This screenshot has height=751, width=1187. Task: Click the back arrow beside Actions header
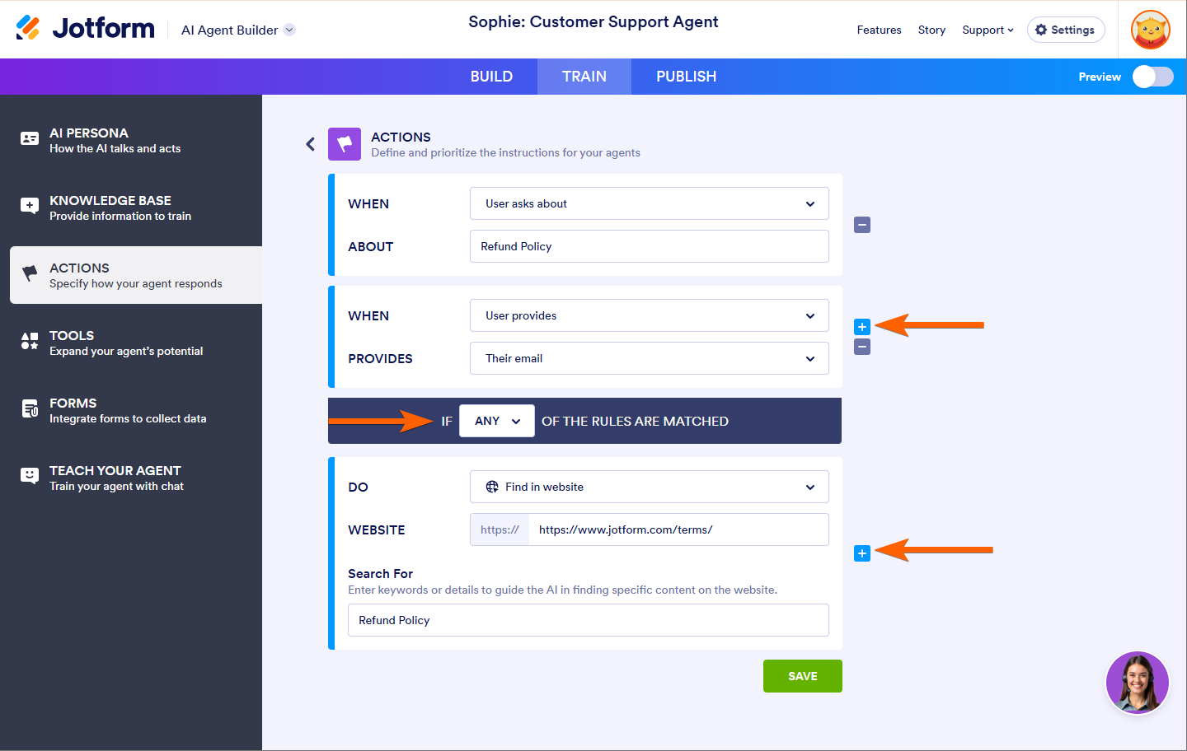coord(311,144)
